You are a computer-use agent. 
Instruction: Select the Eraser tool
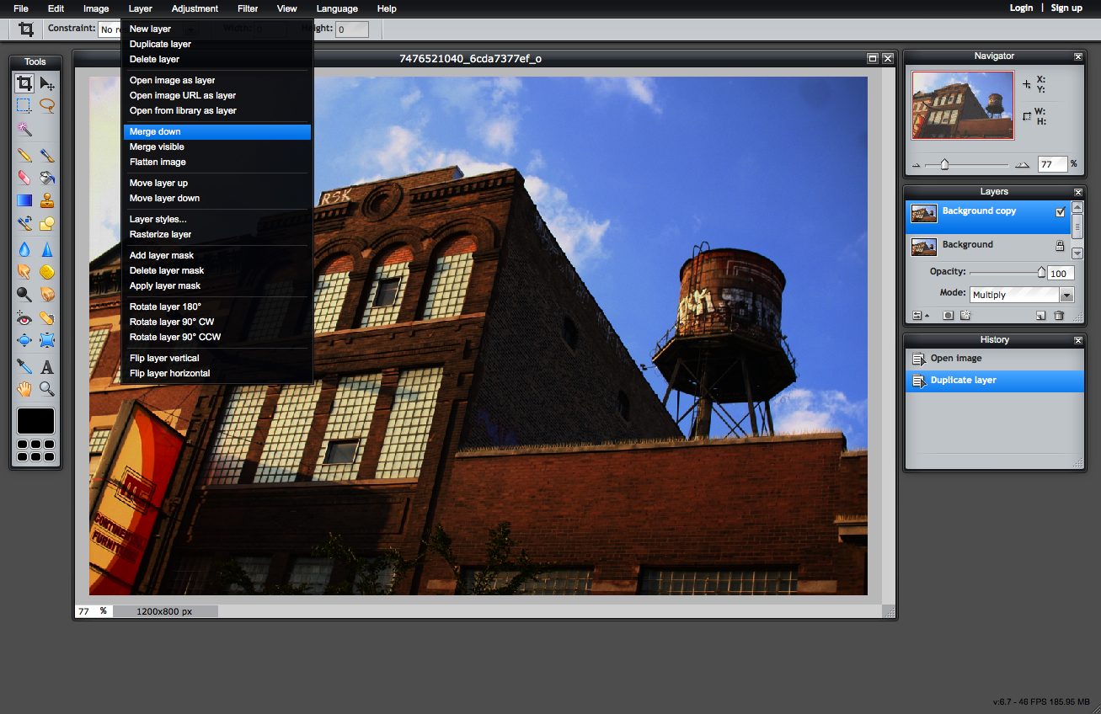tap(24, 178)
